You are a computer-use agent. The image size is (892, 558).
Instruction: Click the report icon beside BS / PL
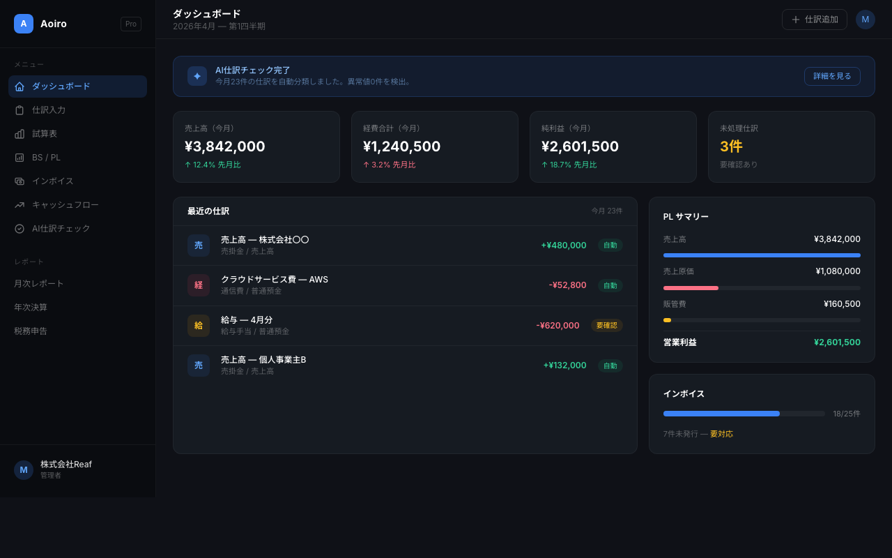click(x=20, y=158)
